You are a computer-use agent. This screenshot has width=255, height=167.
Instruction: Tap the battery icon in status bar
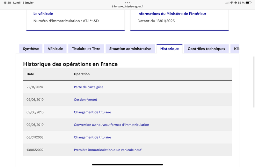click(249, 3)
